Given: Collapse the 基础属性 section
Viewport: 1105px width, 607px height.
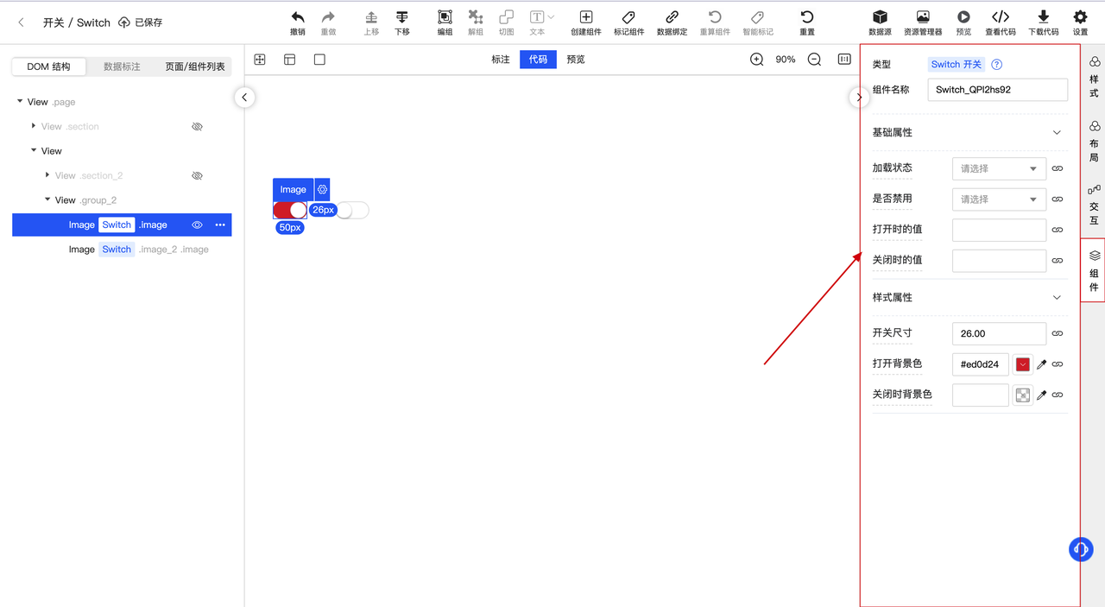Looking at the screenshot, I should (1057, 132).
